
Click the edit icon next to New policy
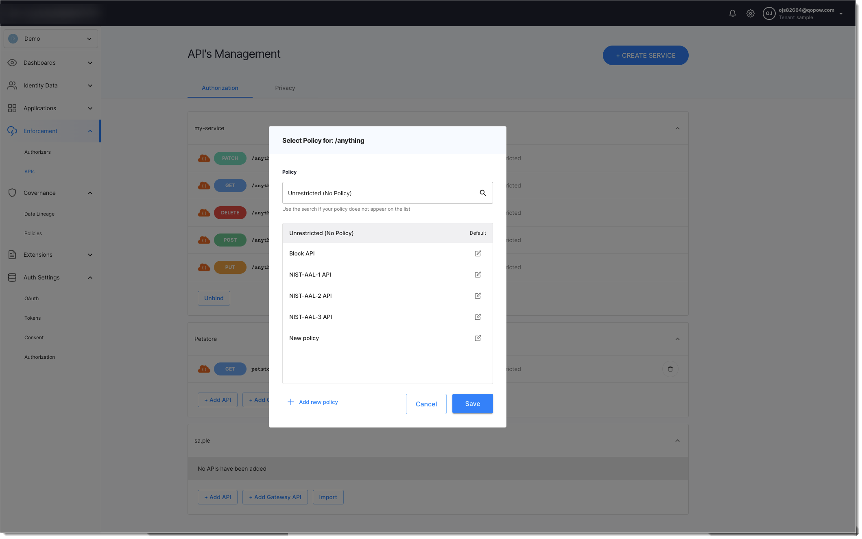coord(478,338)
